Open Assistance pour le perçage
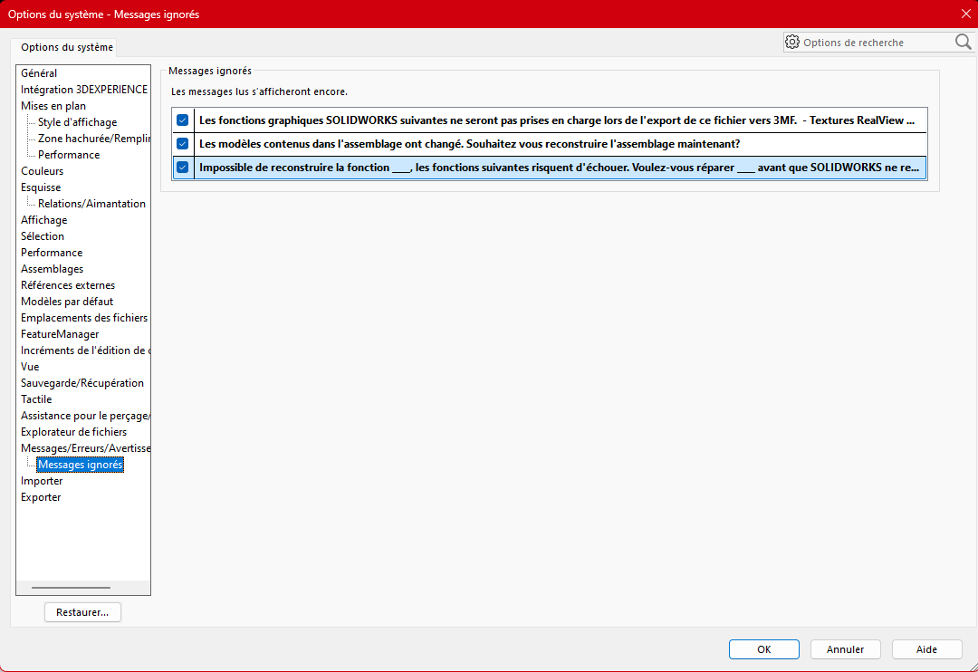The height and width of the screenshot is (672, 978). pos(85,416)
